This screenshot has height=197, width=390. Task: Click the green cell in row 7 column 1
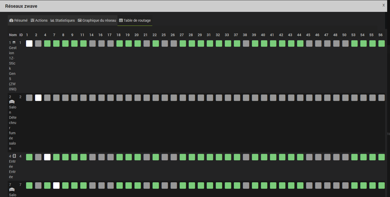pyautogui.click(x=29, y=185)
